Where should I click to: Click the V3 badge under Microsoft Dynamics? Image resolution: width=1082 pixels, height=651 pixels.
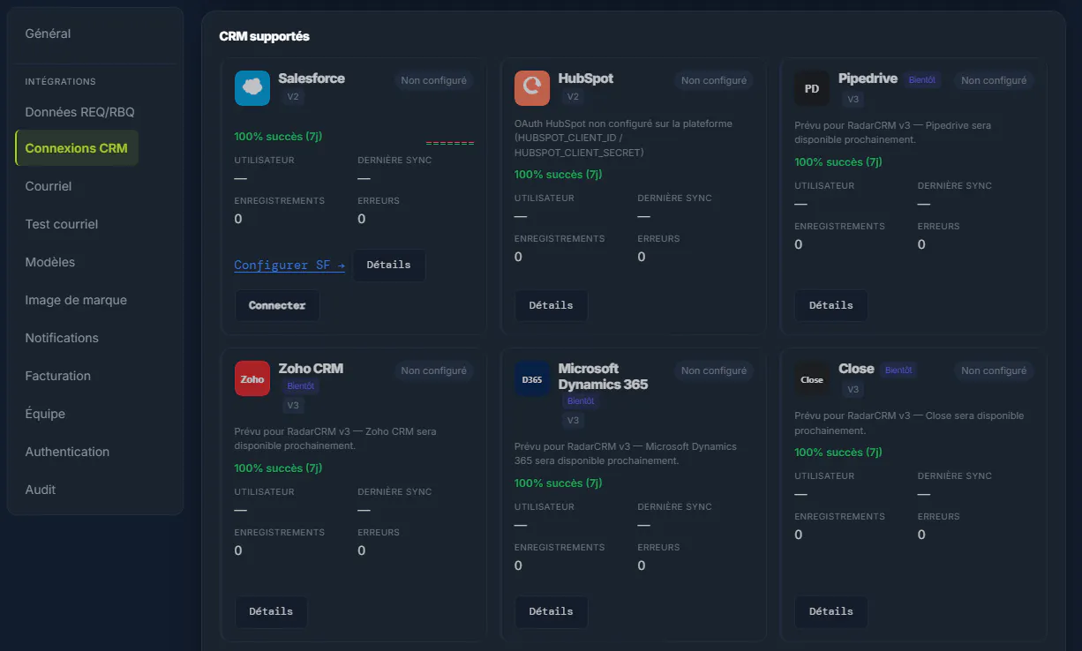pyautogui.click(x=574, y=421)
